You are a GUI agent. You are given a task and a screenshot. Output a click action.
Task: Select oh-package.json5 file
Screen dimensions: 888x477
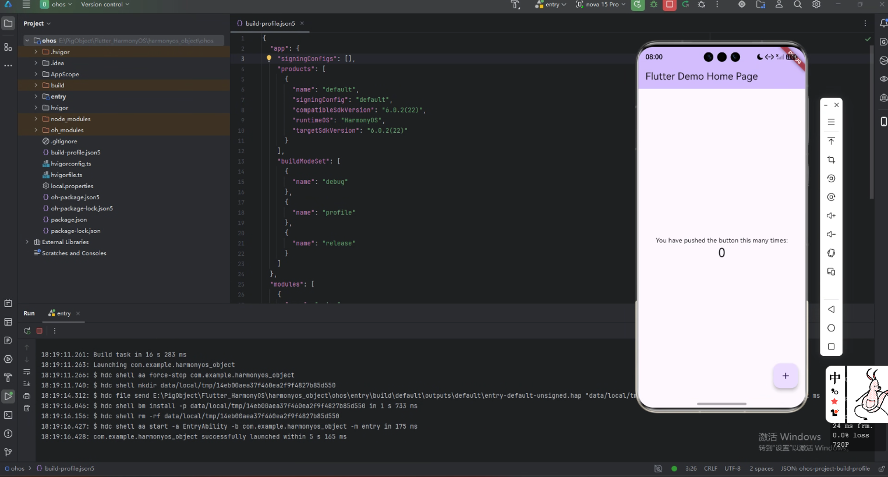[x=75, y=197]
